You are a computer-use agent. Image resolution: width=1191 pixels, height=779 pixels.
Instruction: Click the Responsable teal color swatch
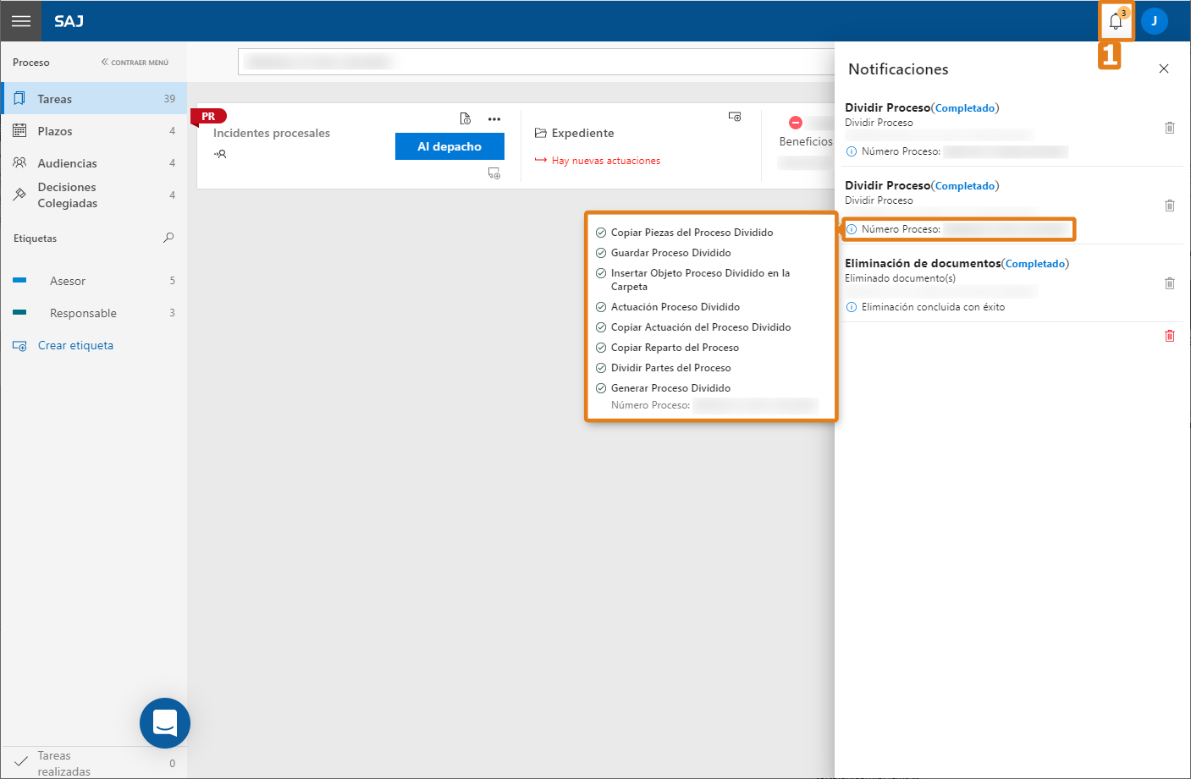(19, 312)
